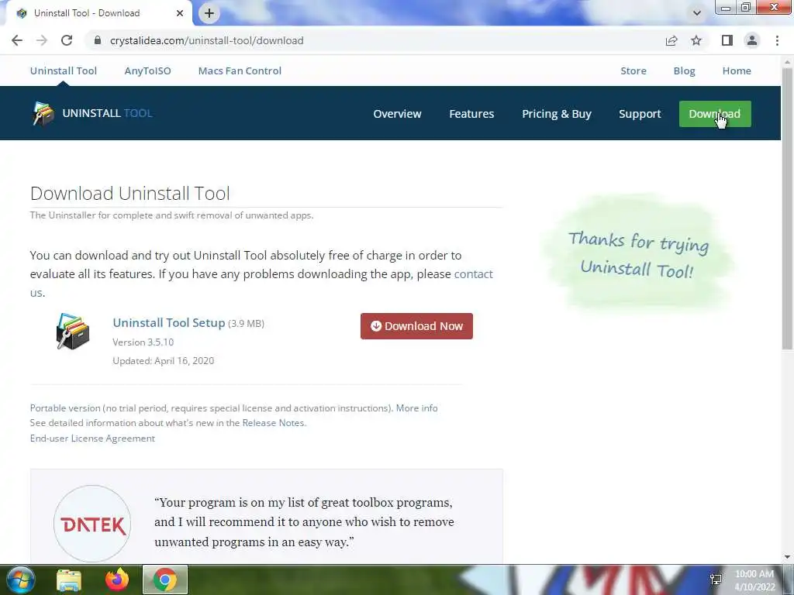
Task: Click the Uninstall Tool logo in header
Action: [x=91, y=113]
